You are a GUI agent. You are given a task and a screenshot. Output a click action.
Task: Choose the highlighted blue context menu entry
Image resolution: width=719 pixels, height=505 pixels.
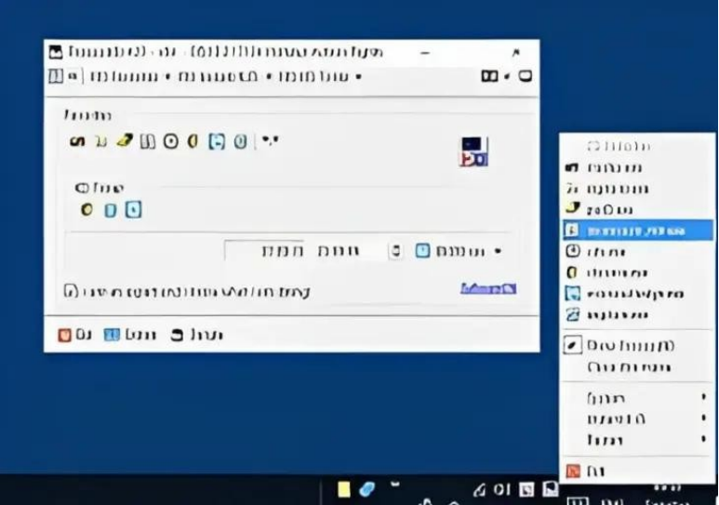coord(638,231)
